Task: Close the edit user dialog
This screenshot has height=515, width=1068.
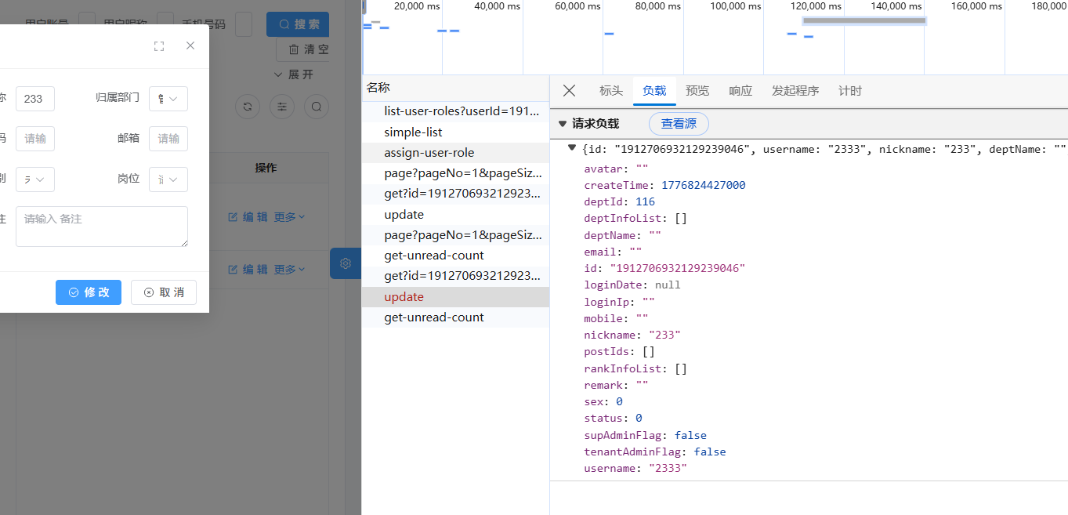Action: coord(190,46)
